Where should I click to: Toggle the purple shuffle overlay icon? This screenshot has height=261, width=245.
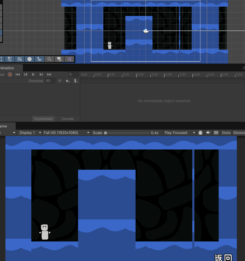coord(69,59)
